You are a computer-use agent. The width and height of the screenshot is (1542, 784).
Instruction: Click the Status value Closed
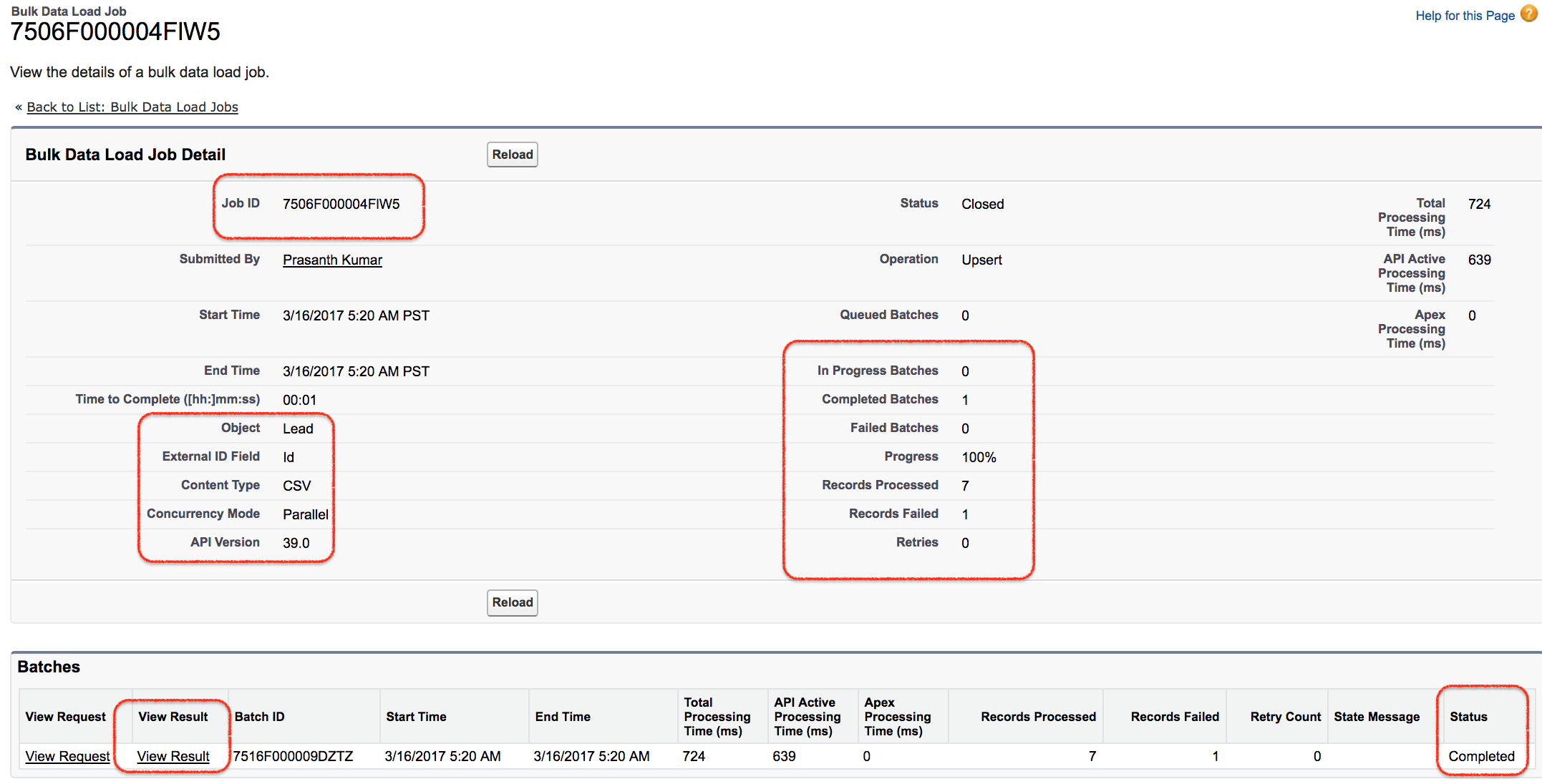coord(983,204)
